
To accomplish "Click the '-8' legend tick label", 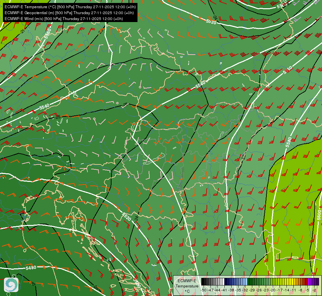I will point(300,290).
